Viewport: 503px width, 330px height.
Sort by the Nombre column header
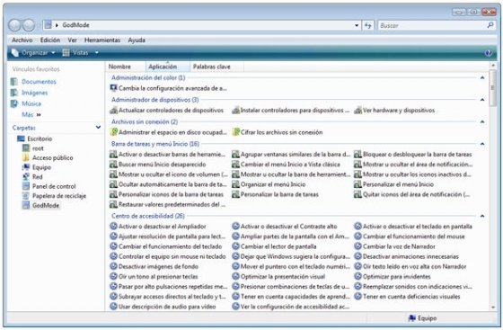[x=126, y=67]
